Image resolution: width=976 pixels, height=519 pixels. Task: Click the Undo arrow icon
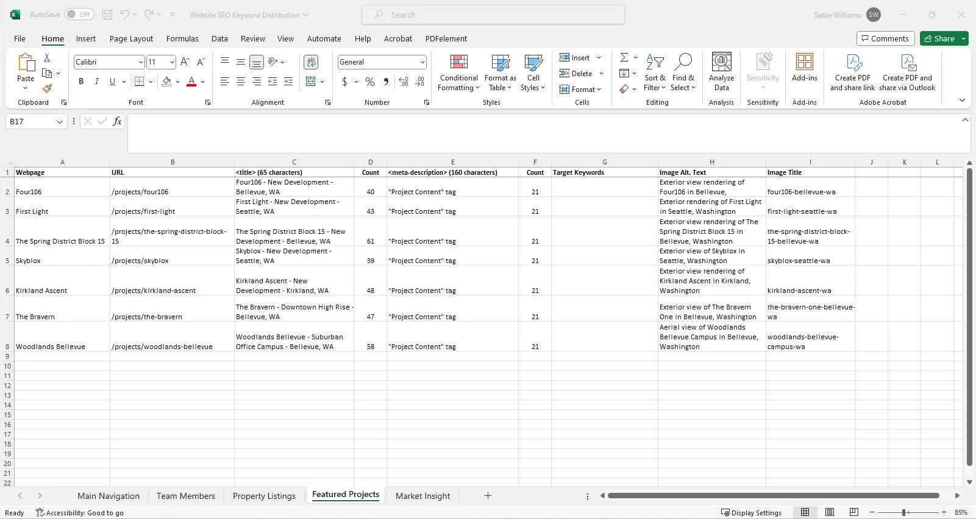coord(124,15)
